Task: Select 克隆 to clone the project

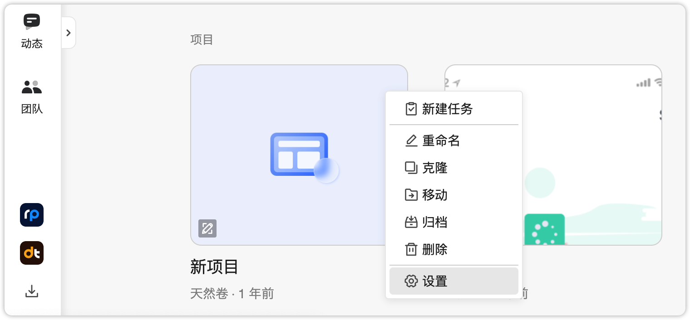Action: (435, 168)
